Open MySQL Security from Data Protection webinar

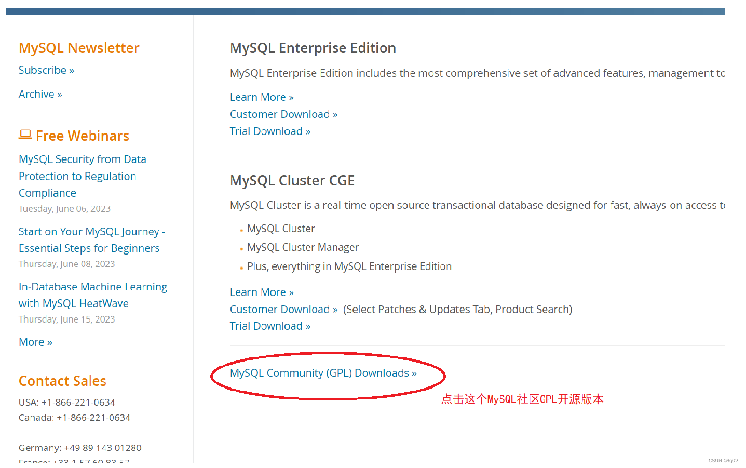[x=83, y=176]
